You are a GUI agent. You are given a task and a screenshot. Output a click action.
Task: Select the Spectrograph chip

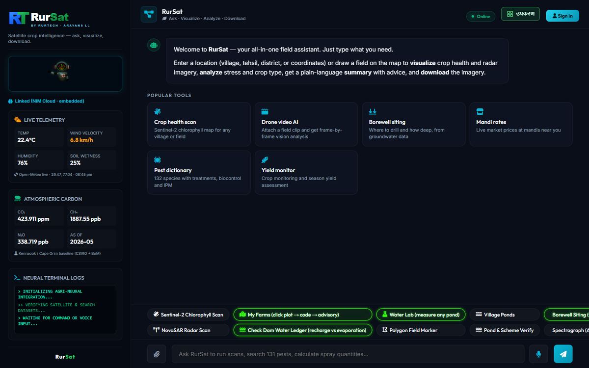point(566,330)
